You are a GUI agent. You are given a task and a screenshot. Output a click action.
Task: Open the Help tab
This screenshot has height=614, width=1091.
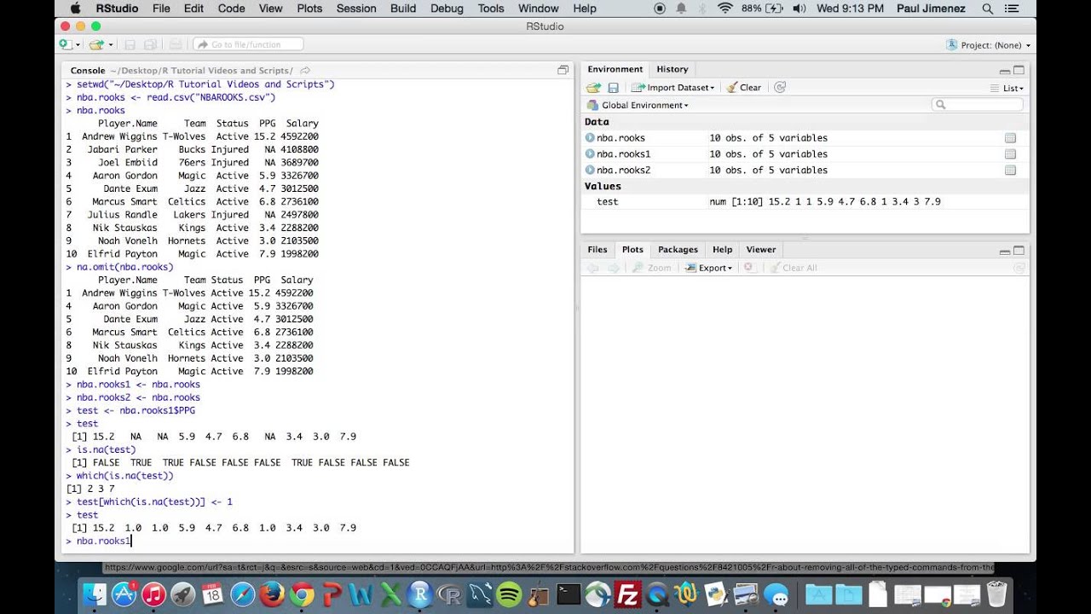click(x=722, y=250)
